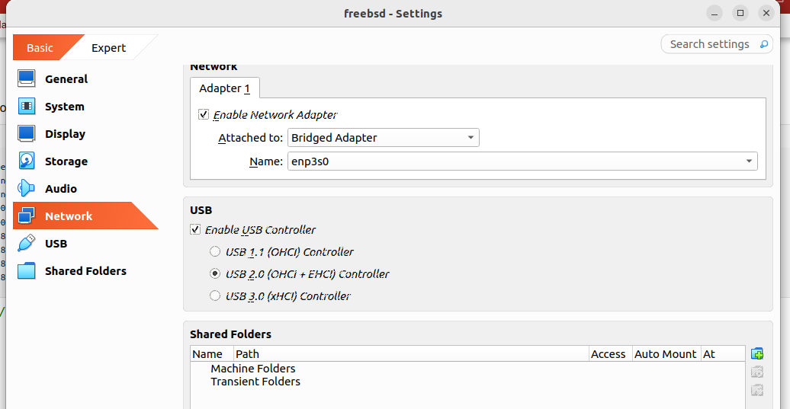The width and height of the screenshot is (790, 409).
Task: Click the System chip icon
Action: (27, 107)
